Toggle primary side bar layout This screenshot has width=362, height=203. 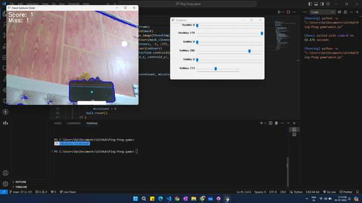(310, 4)
